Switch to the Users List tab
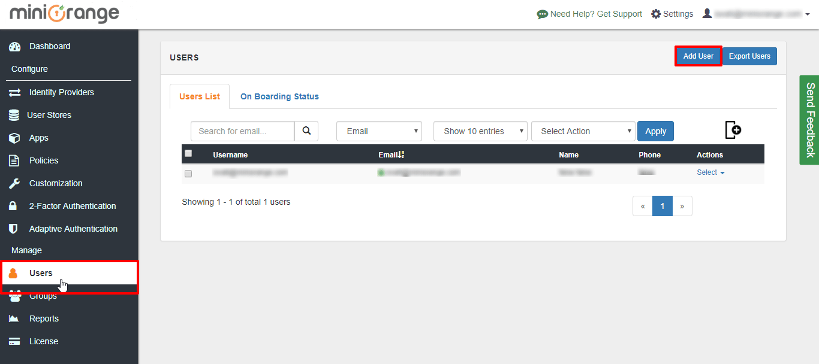 point(200,96)
